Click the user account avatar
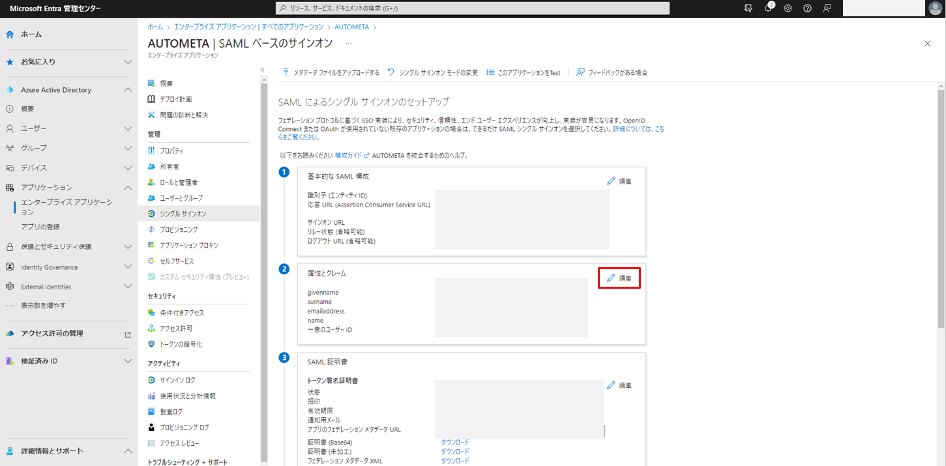This screenshot has height=466, width=946. [x=934, y=8]
